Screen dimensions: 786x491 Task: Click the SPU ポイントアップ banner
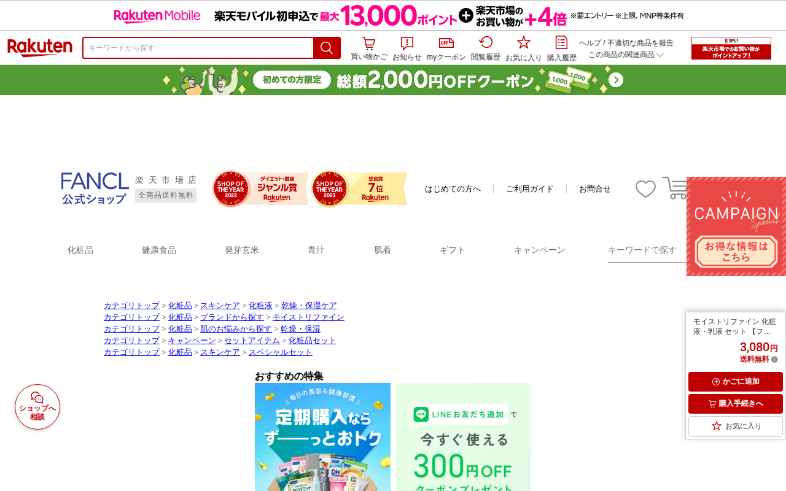(731, 48)
